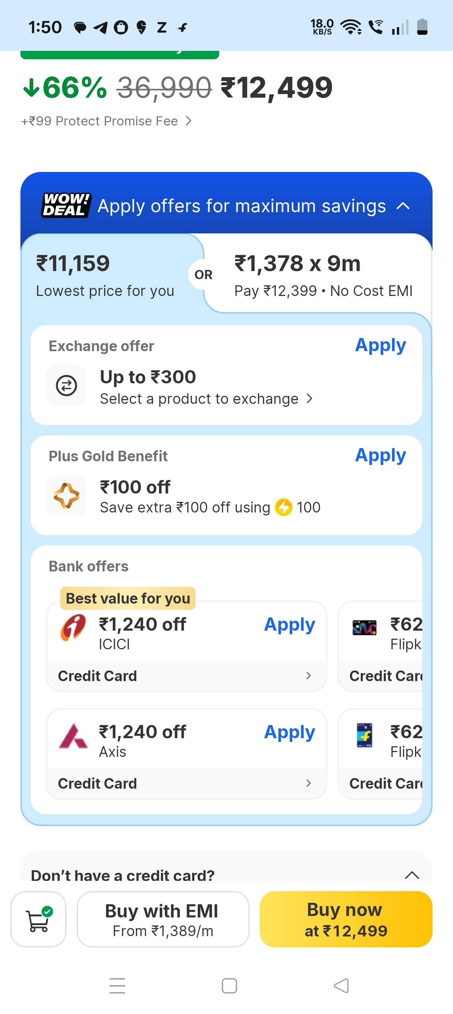Collapse the Don't have a credit card section
Viewport: 453px width, 1014px height.
[x=412, y=875]
